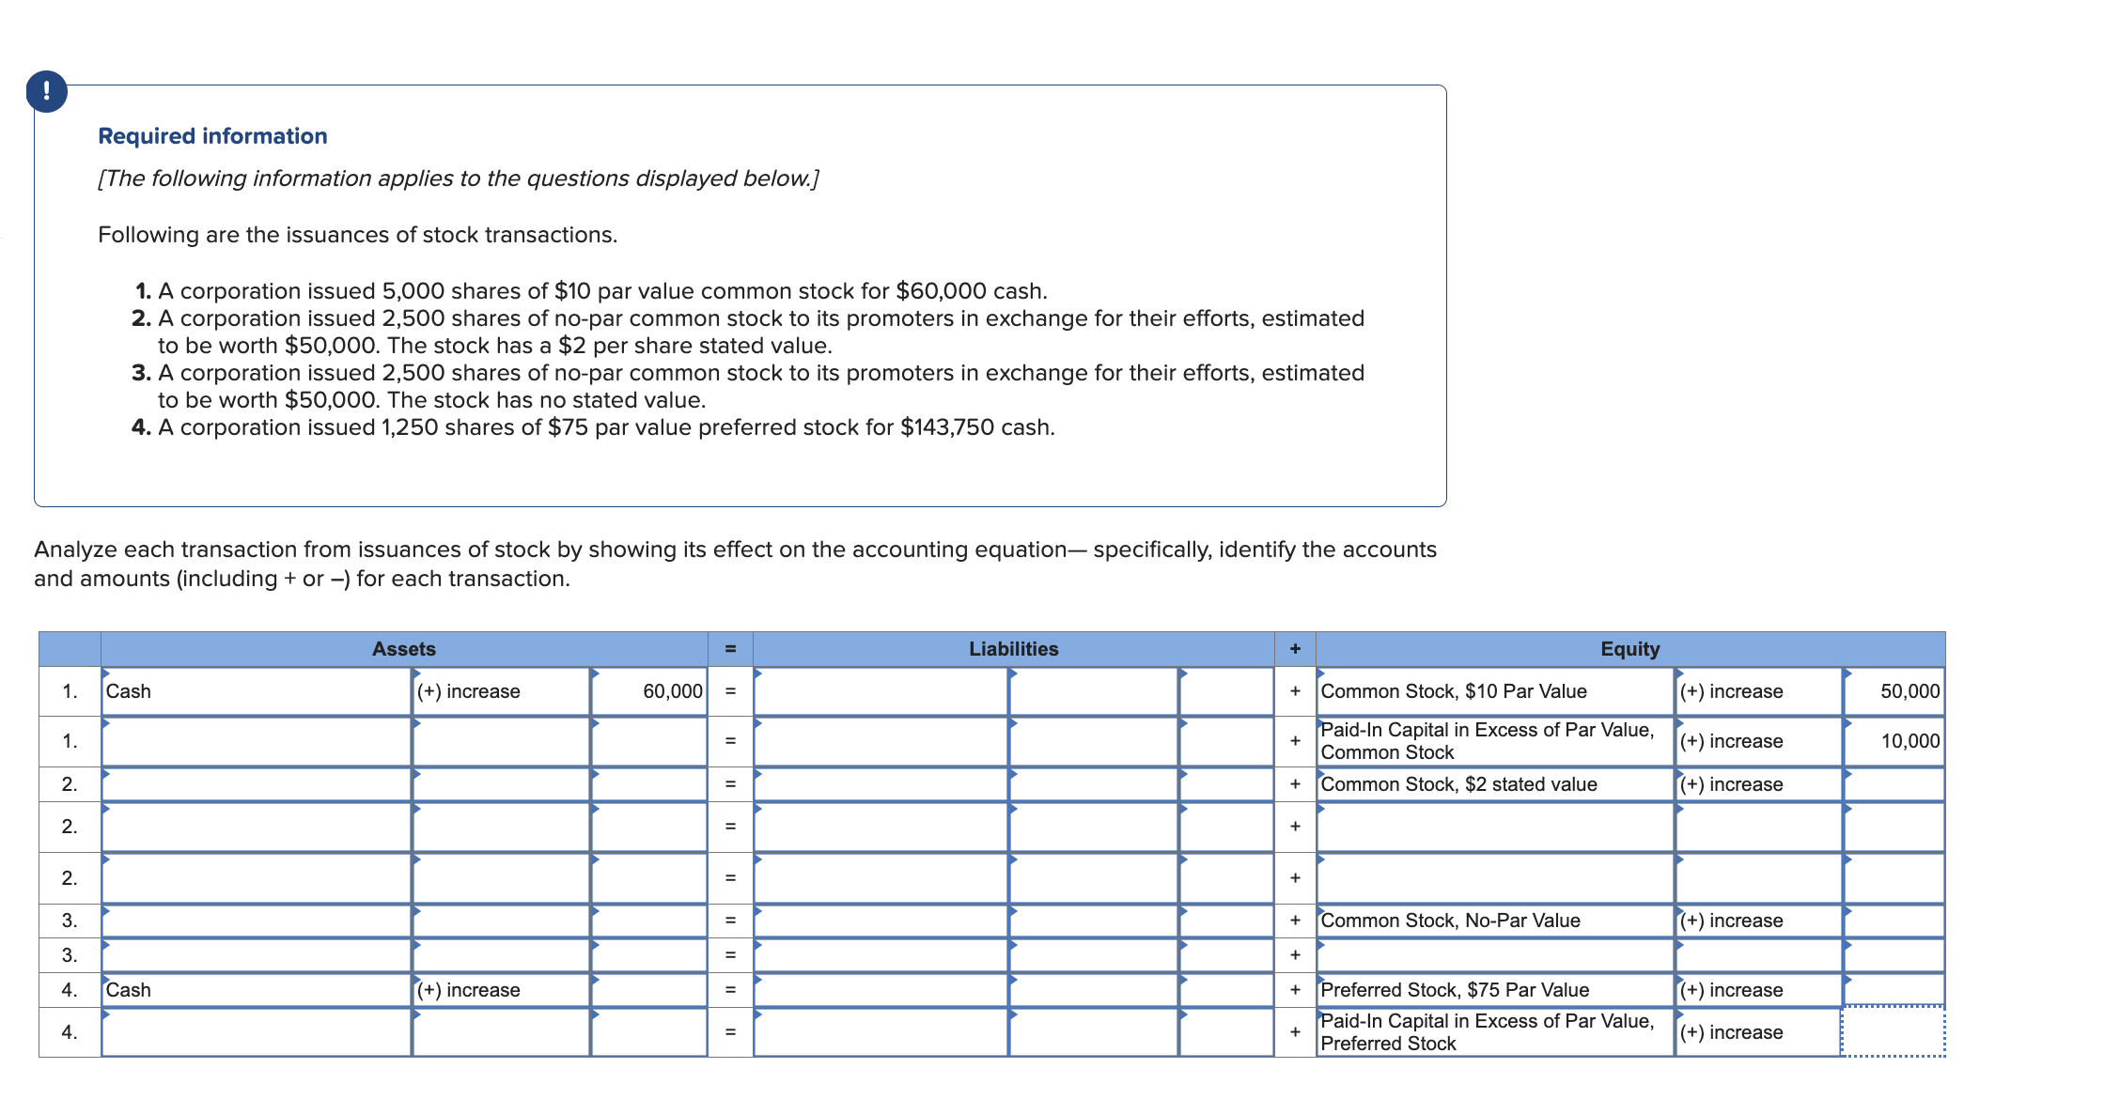Open Common Stock, $10 Par Value dropdown
Screen dimensions: 2120x1099
1494,691
